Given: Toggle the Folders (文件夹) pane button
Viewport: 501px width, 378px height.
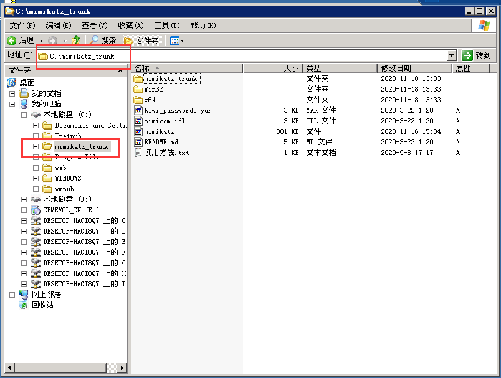Looking at the screenshot, I should tap(141, 40).
